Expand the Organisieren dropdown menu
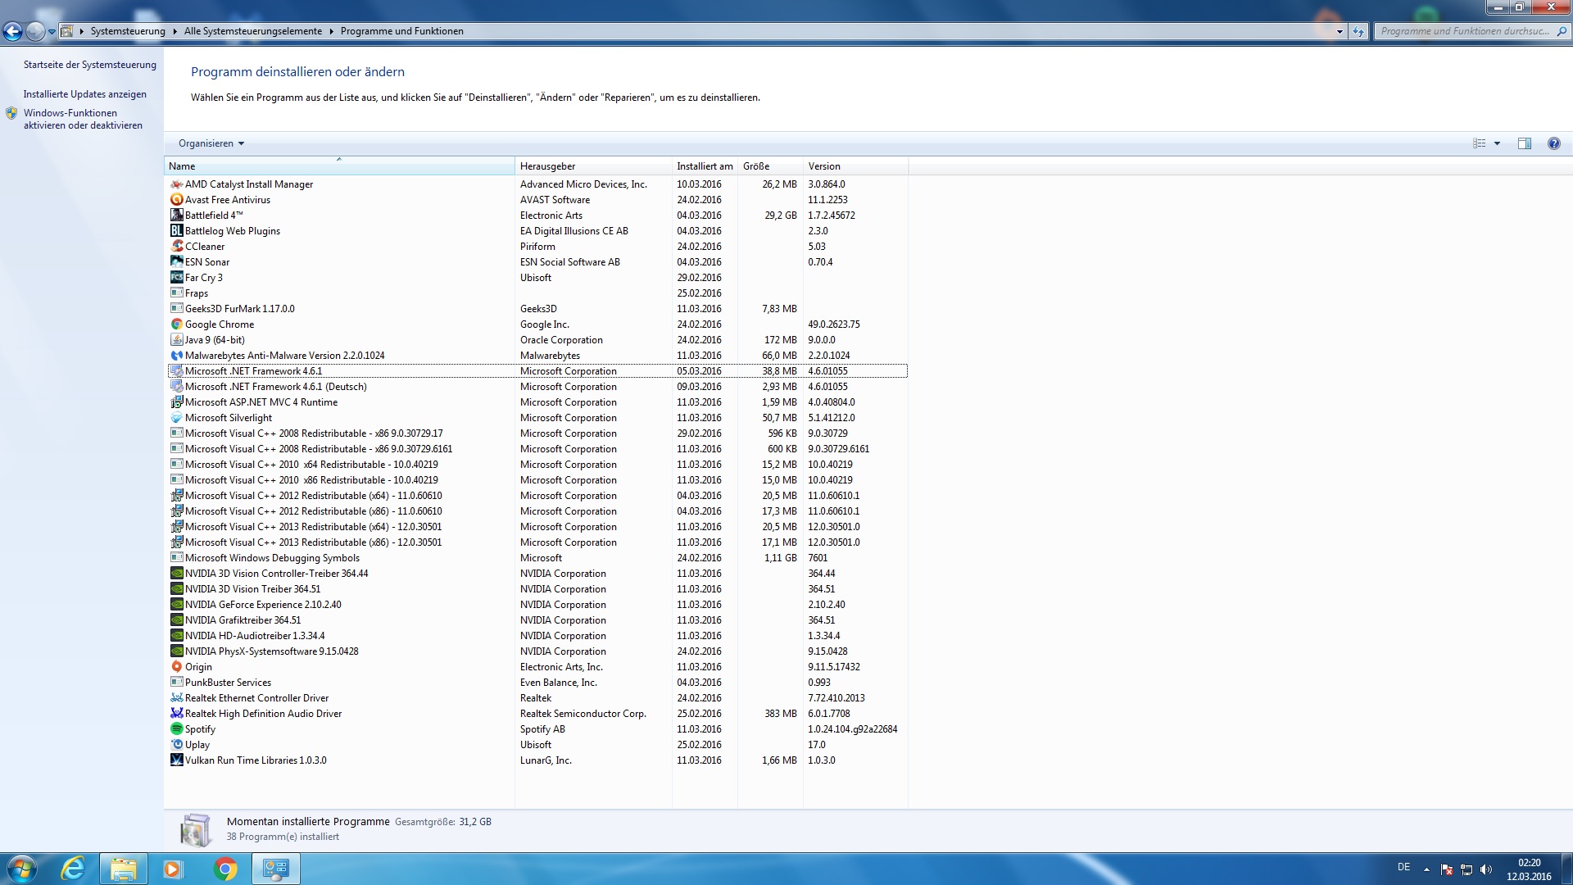1573x885 pixels. click(211, 143)
